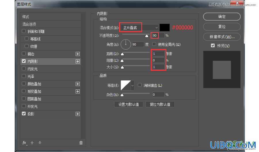Enable 纹理 sub-option checkbox
The width and height of the screenshot is (259, 152).
26,46
